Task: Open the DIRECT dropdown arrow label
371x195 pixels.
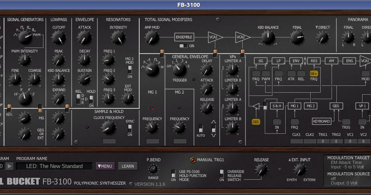Action: (322, 27)
